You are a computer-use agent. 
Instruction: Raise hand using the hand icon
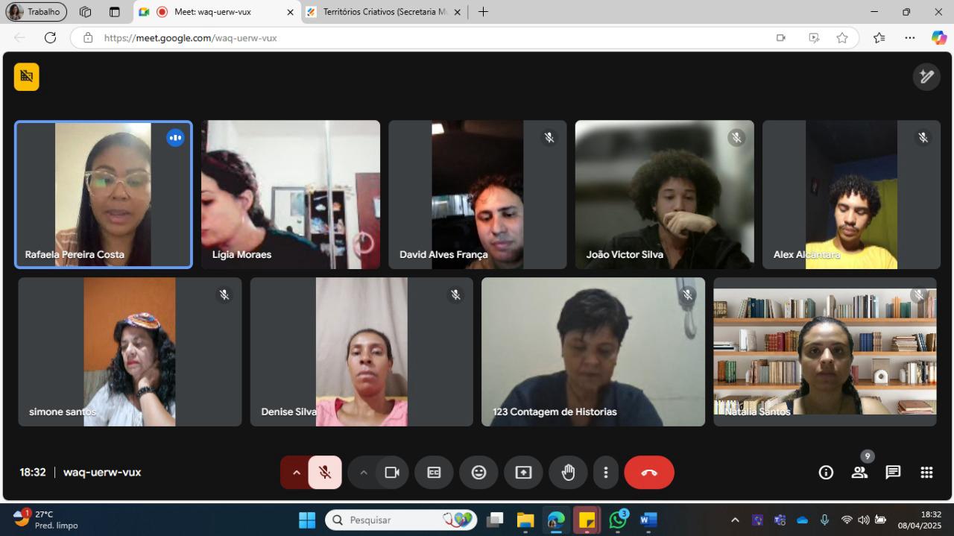(x=568, y=473)
